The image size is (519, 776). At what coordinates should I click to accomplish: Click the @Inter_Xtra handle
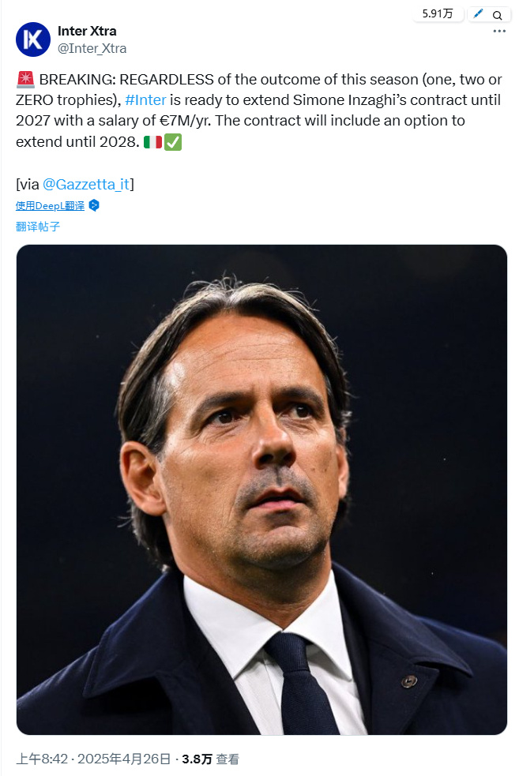[x=92, y=48]
